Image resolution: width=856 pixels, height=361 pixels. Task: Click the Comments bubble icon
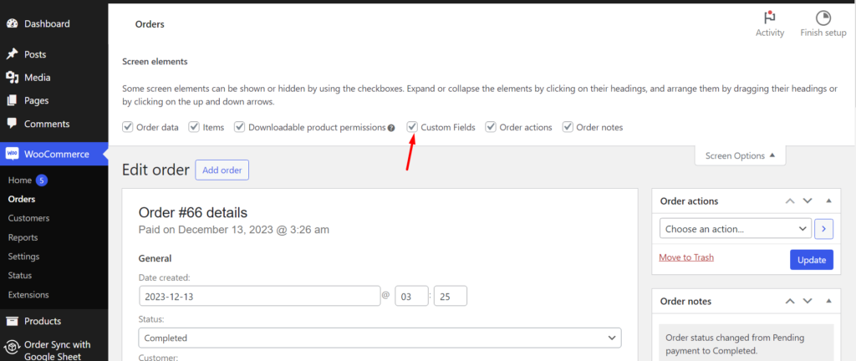pyautogui.click(x=12, y=123)
